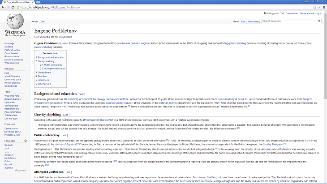Open Current events sidebar link
The width and height of the screenshot is (327, 184).
[11, 53]
